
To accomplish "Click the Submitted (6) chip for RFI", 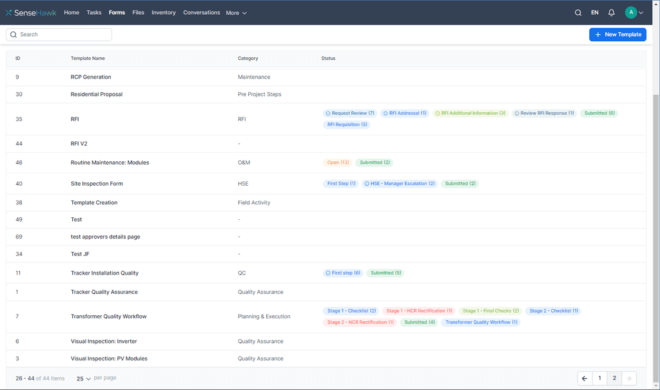I will [599, 113].
